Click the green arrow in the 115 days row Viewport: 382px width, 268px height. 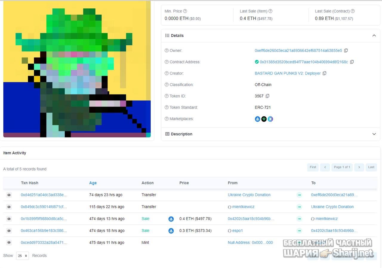tap(299, 207)
